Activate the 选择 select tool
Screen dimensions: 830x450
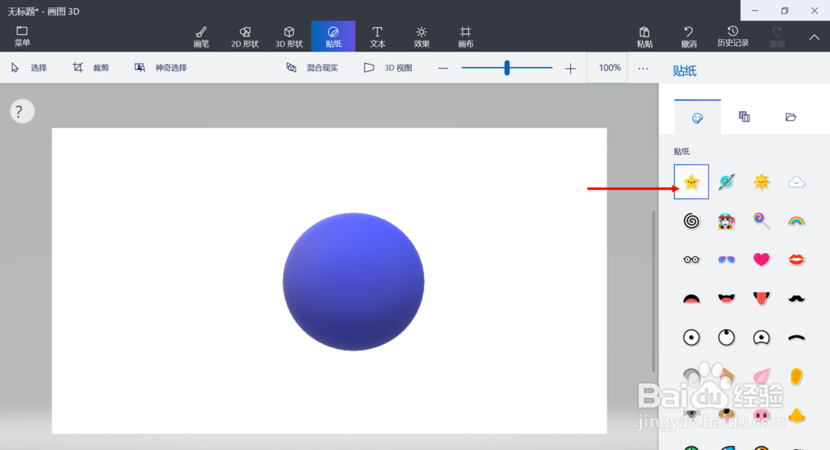point(29,68)
